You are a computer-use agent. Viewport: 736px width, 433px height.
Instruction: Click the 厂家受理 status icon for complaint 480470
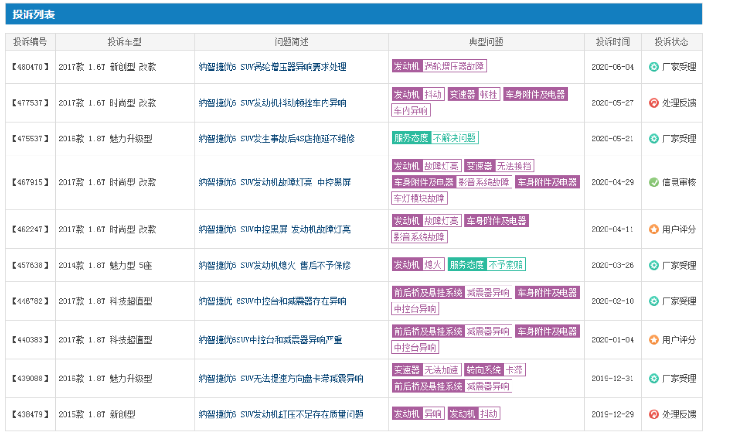point(654,67)
